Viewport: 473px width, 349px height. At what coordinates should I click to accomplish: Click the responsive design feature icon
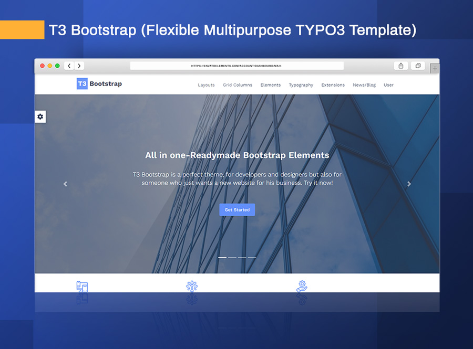82,286
